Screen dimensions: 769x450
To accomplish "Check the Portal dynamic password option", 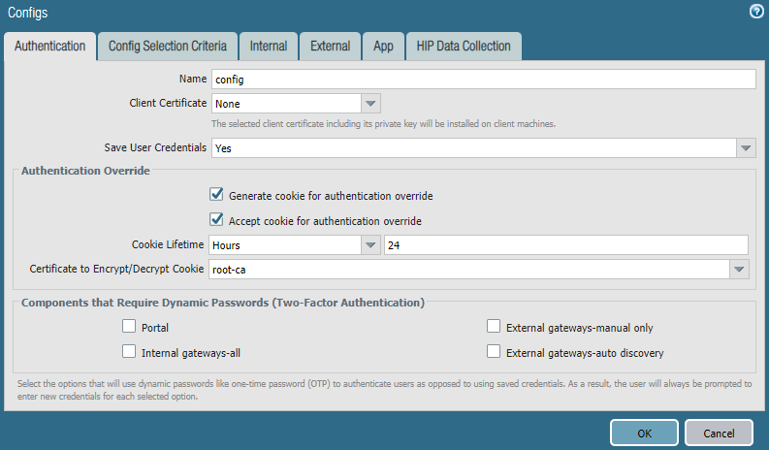I will [x=130, y=328].
